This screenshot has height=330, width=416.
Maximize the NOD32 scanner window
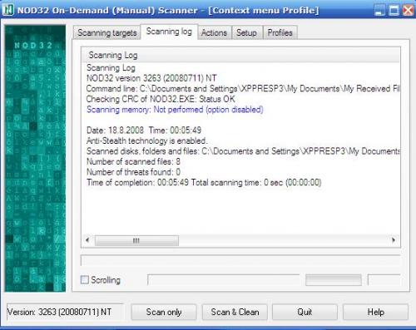click(394, 11)
